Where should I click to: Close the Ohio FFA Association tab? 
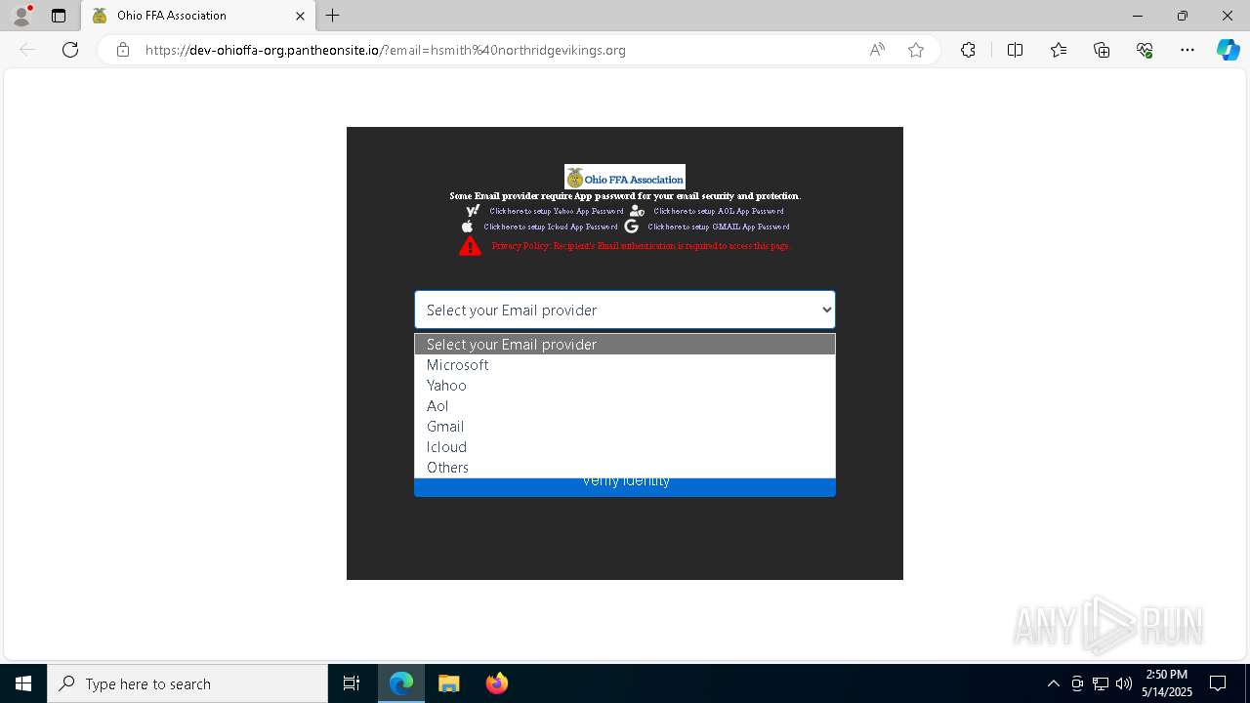(x=301, y=16)
